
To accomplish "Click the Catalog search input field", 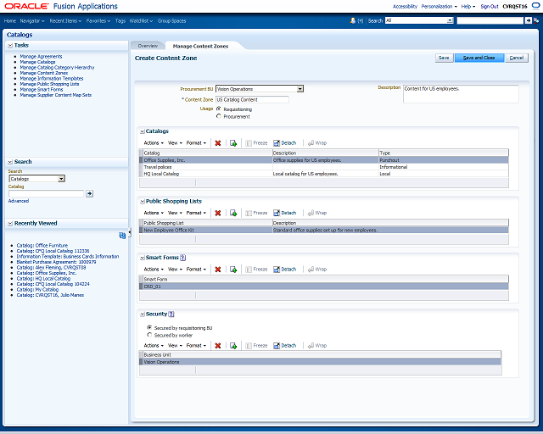I will tap(46, 194).
